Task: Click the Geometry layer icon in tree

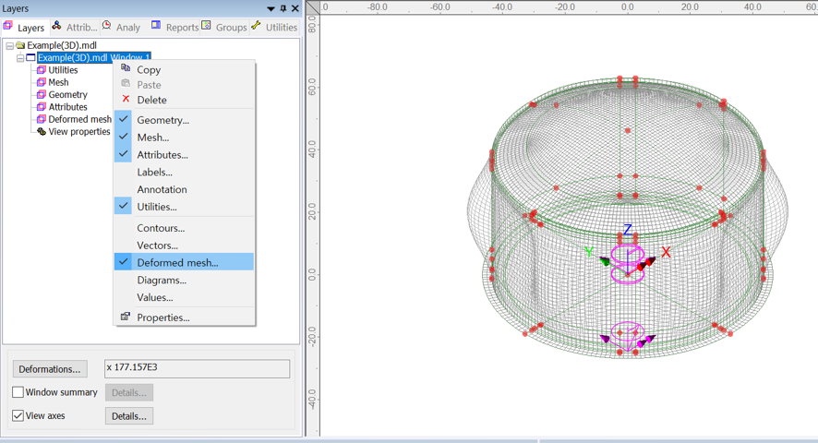Action: pos(42,94)
